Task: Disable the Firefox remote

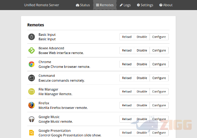Action: click(x=142, y=105)
